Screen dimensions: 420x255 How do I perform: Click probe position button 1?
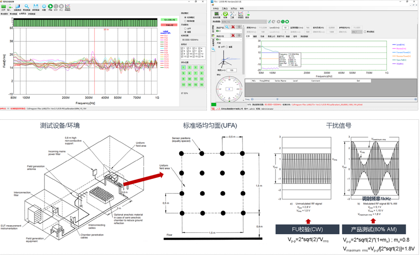click(183, 68)
